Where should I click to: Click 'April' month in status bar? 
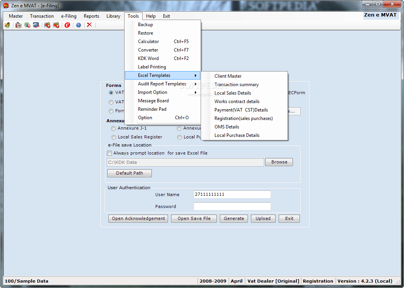click(236, 281)
